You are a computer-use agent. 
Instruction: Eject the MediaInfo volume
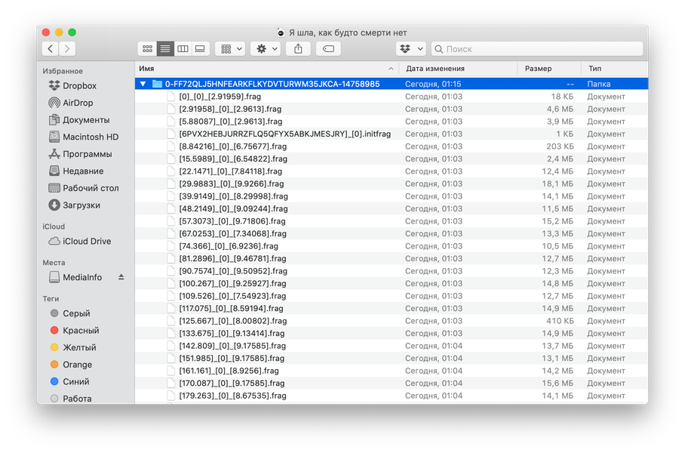click(121, 277)
